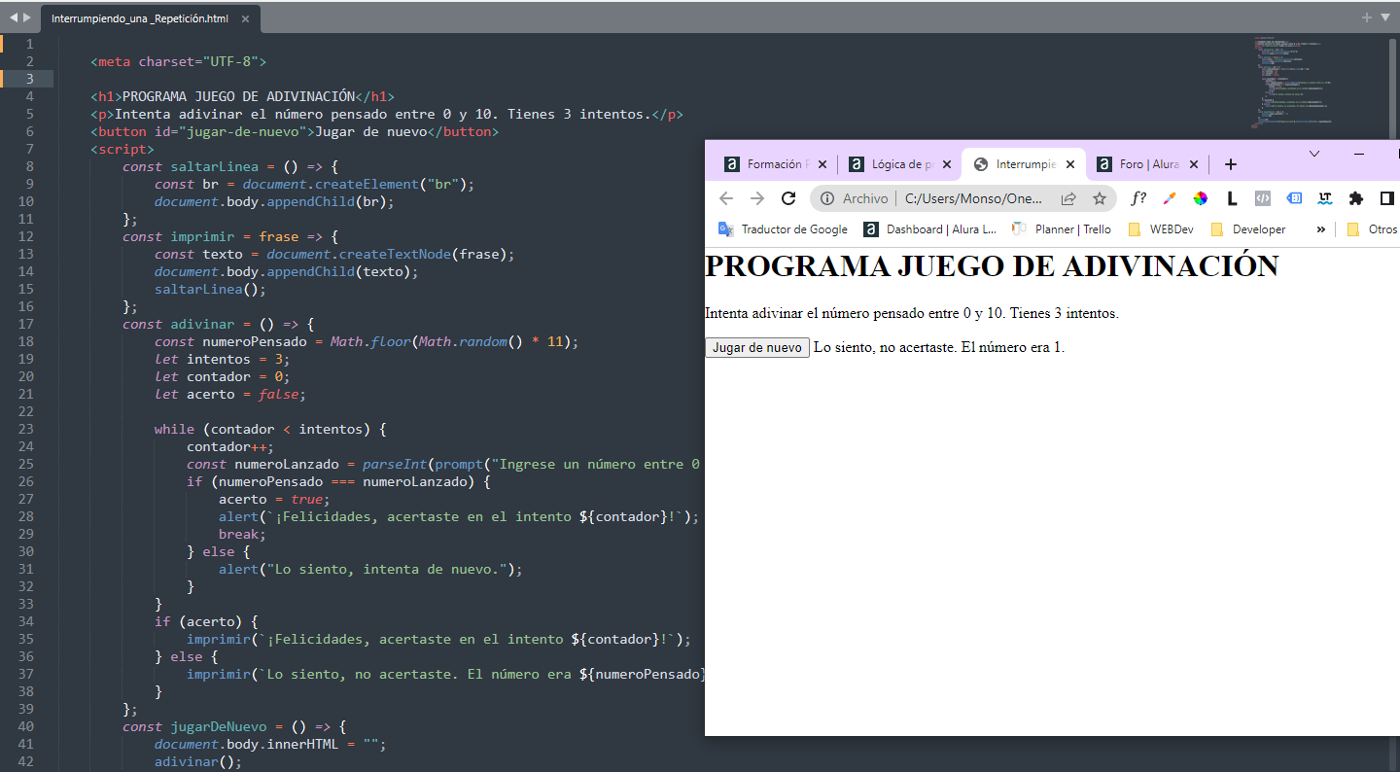The image size is (1400, 772).
Task: Open the f? fonts extension
Action: [x=1138, y=198]
